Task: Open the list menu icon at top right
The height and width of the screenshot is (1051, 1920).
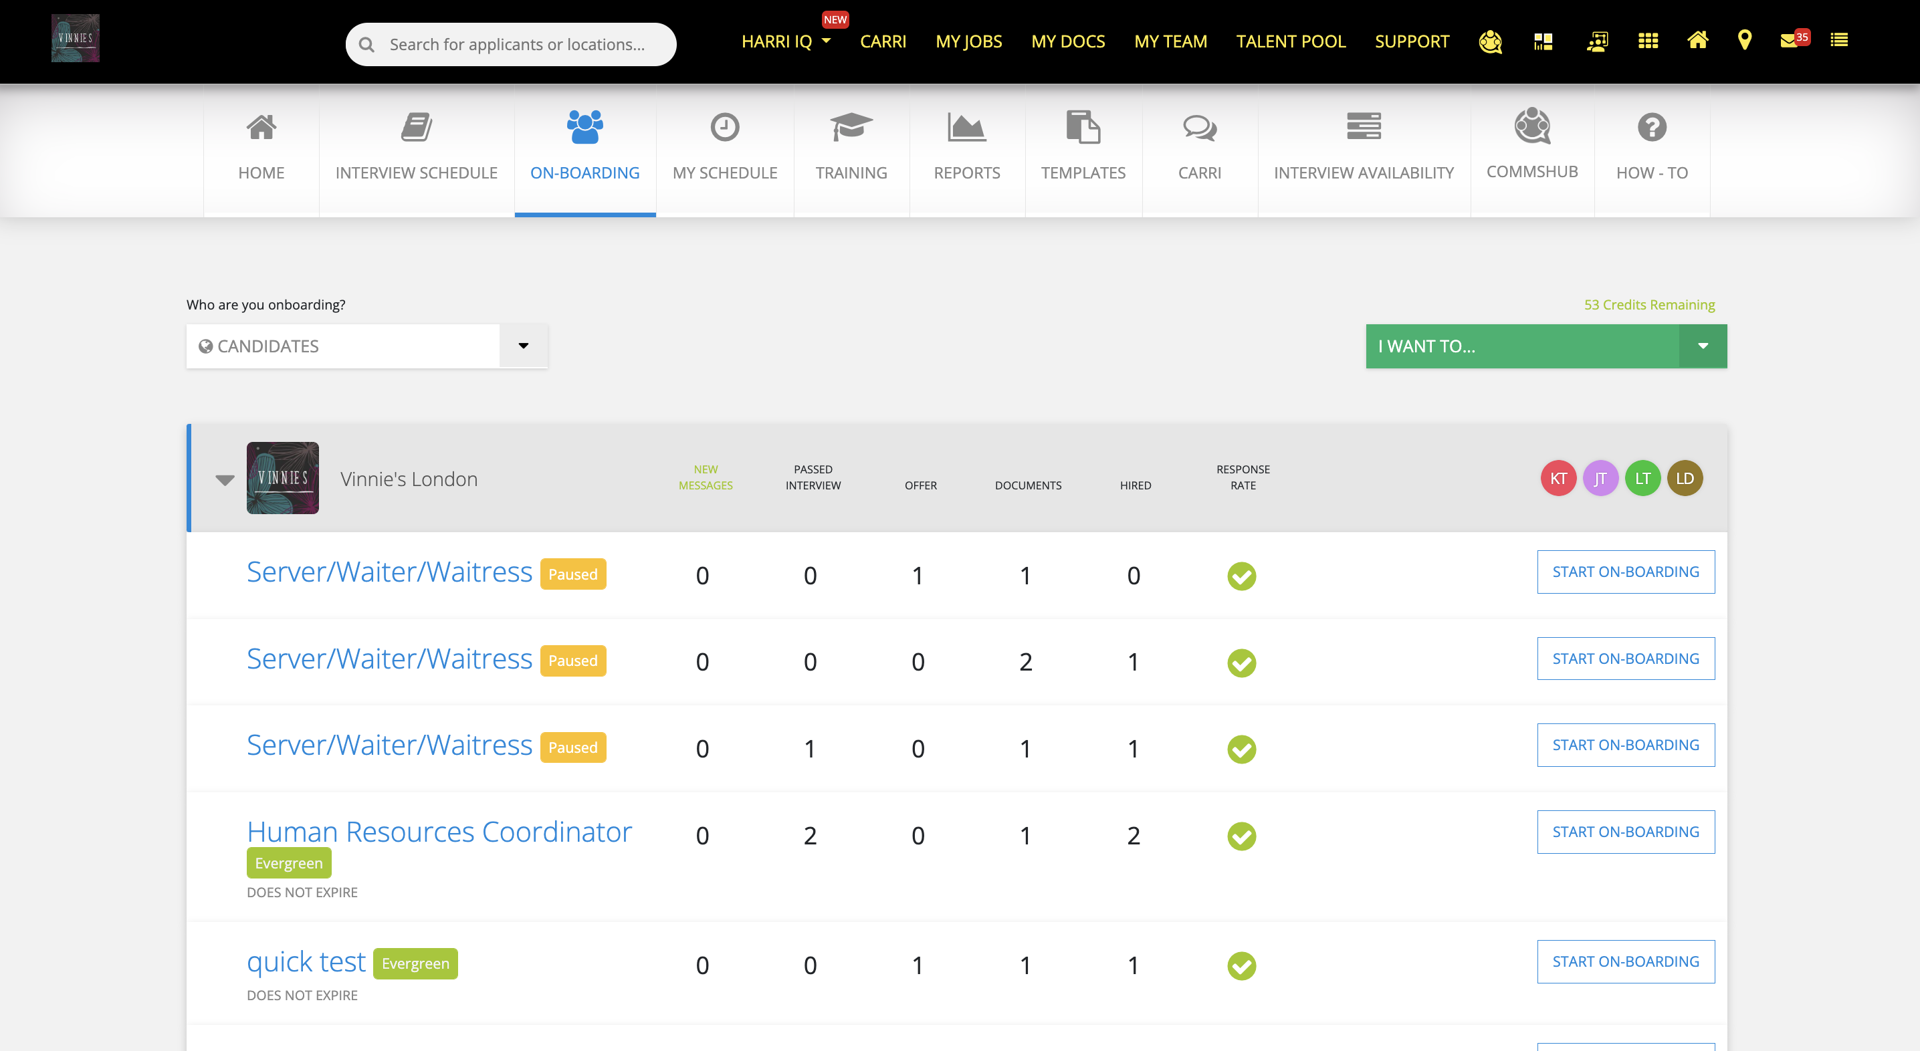Action: point(1839,40)
